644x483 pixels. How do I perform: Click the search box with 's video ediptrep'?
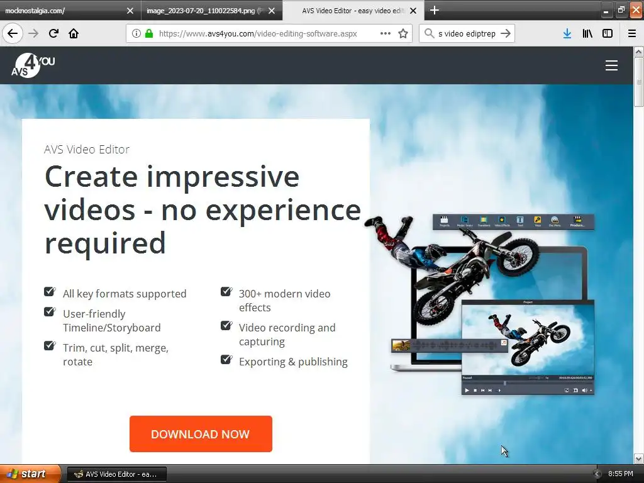[467, 33]
